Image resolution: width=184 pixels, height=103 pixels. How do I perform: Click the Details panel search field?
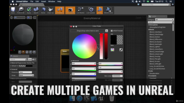(19, 60)
